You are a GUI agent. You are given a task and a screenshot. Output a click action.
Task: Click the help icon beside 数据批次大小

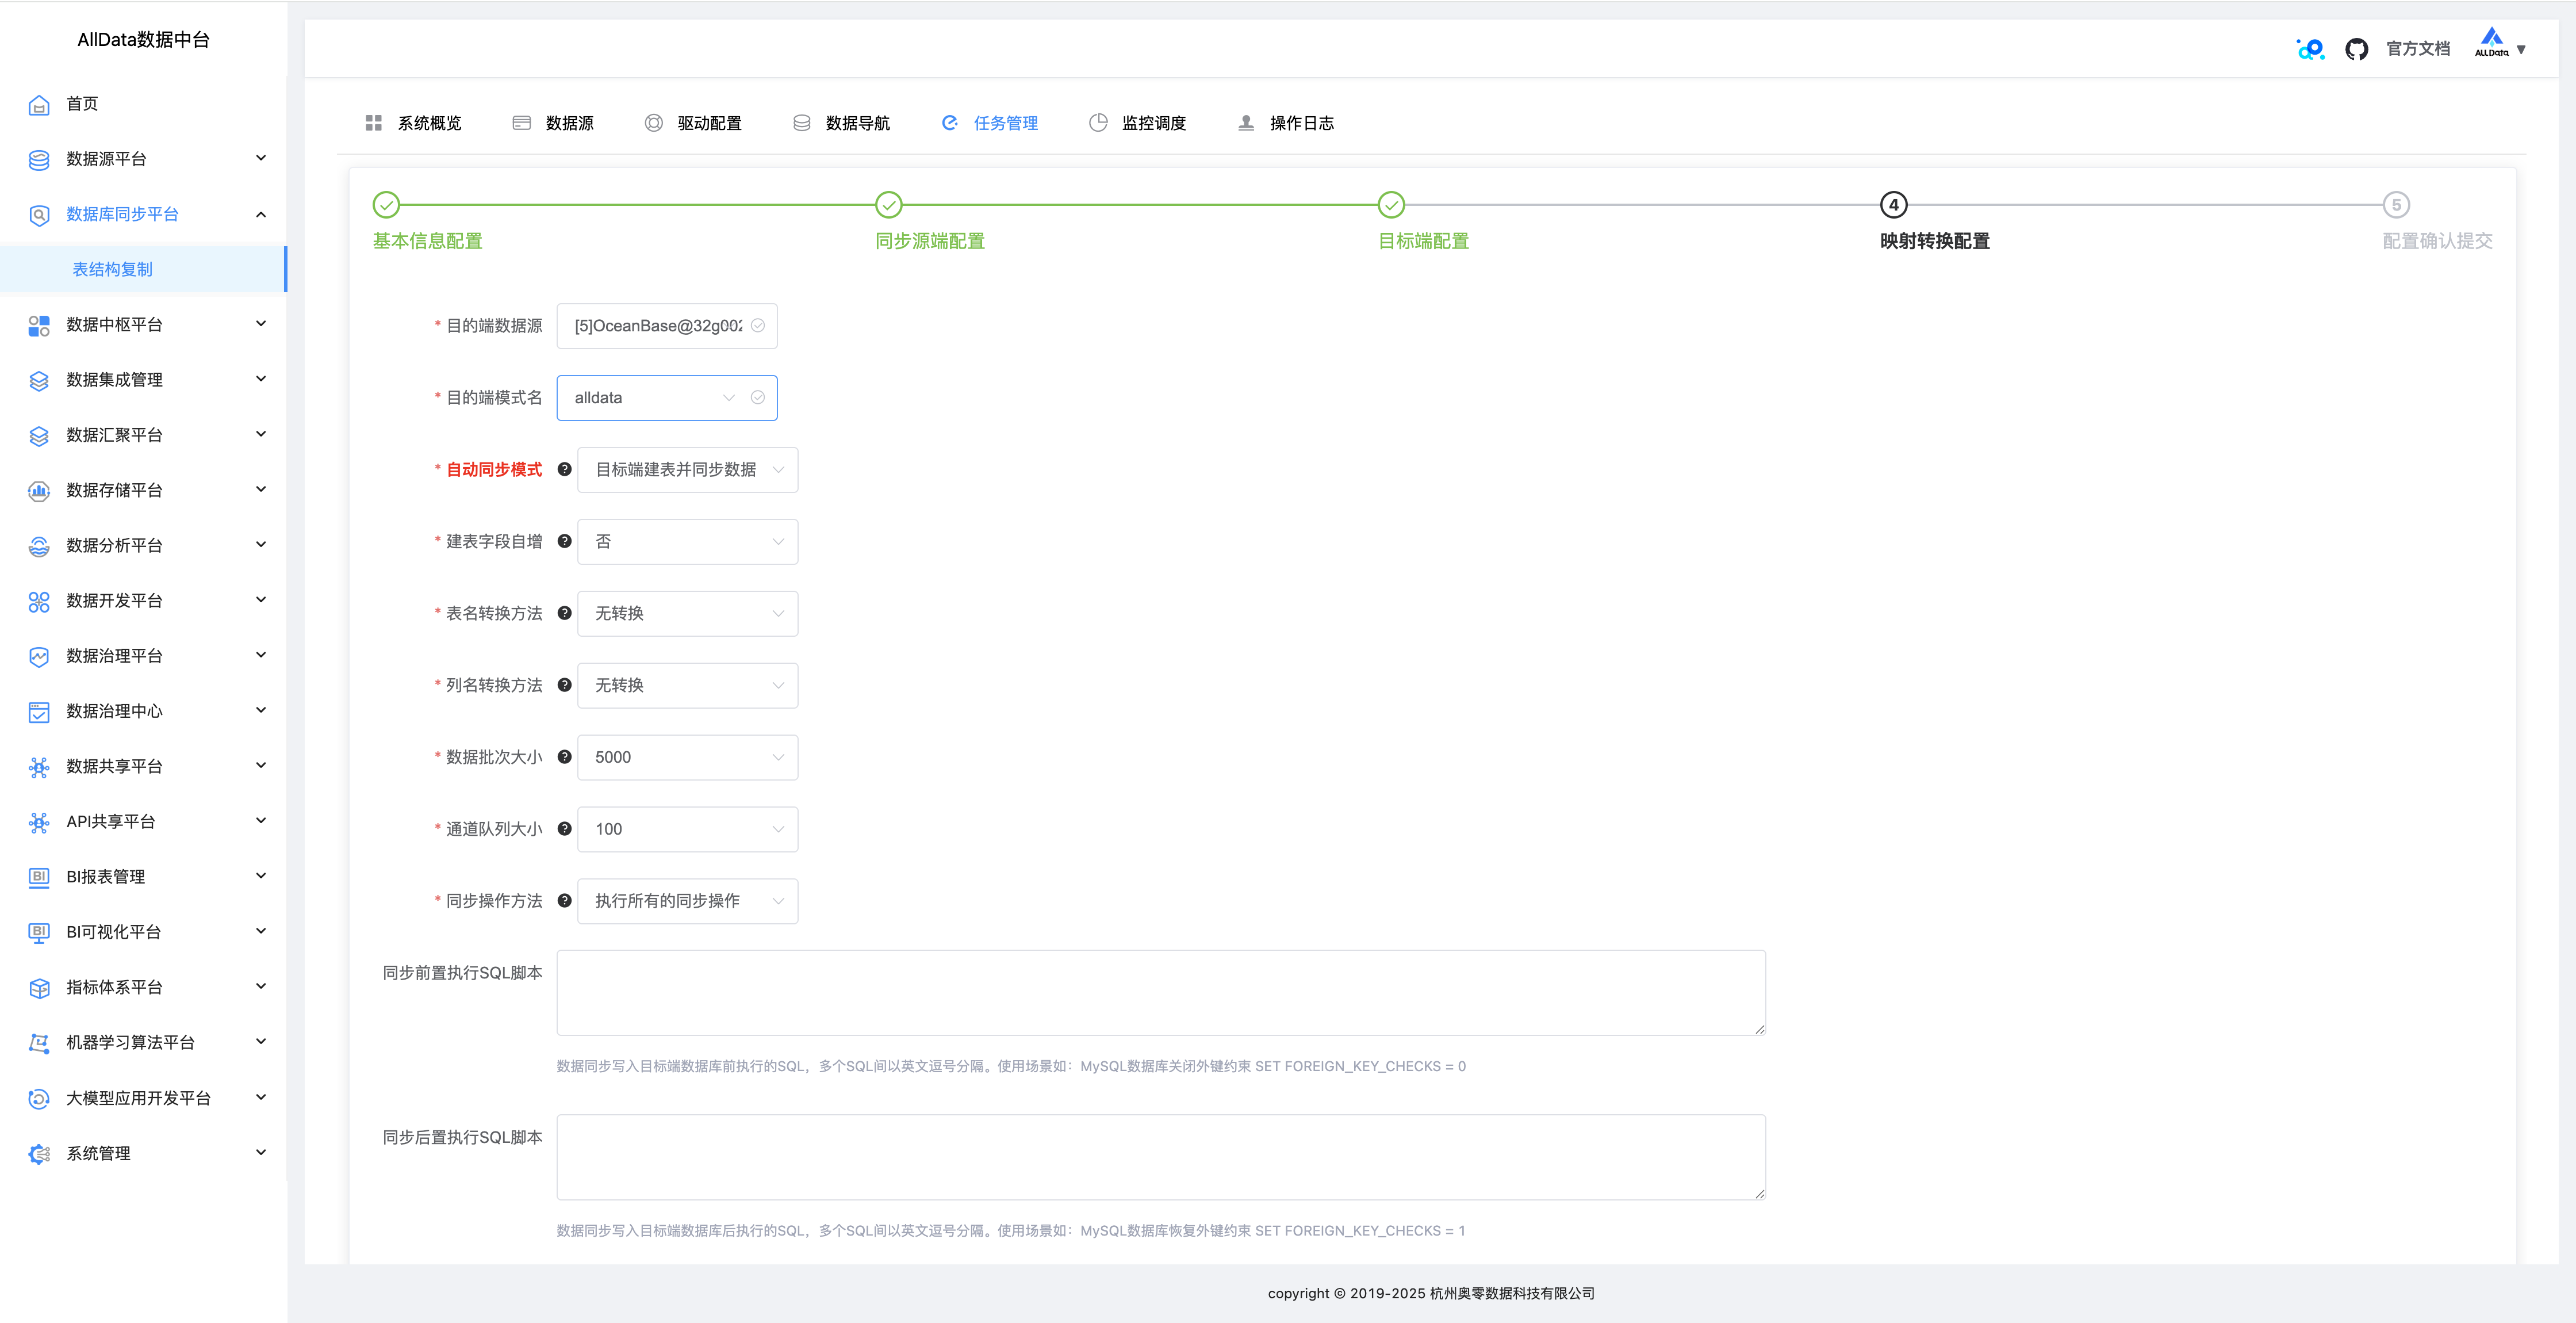coord(564,756)
